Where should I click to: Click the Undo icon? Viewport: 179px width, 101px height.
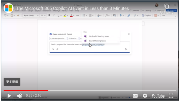(x=5, y=15)
